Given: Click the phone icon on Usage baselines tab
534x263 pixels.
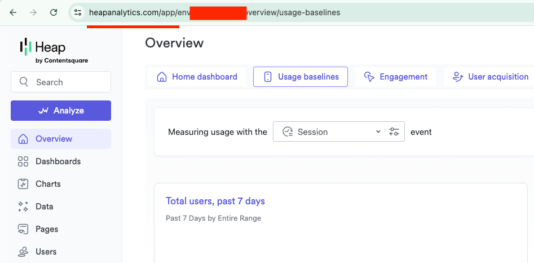Looking at the screenshot, I should [x=268, y=77].
